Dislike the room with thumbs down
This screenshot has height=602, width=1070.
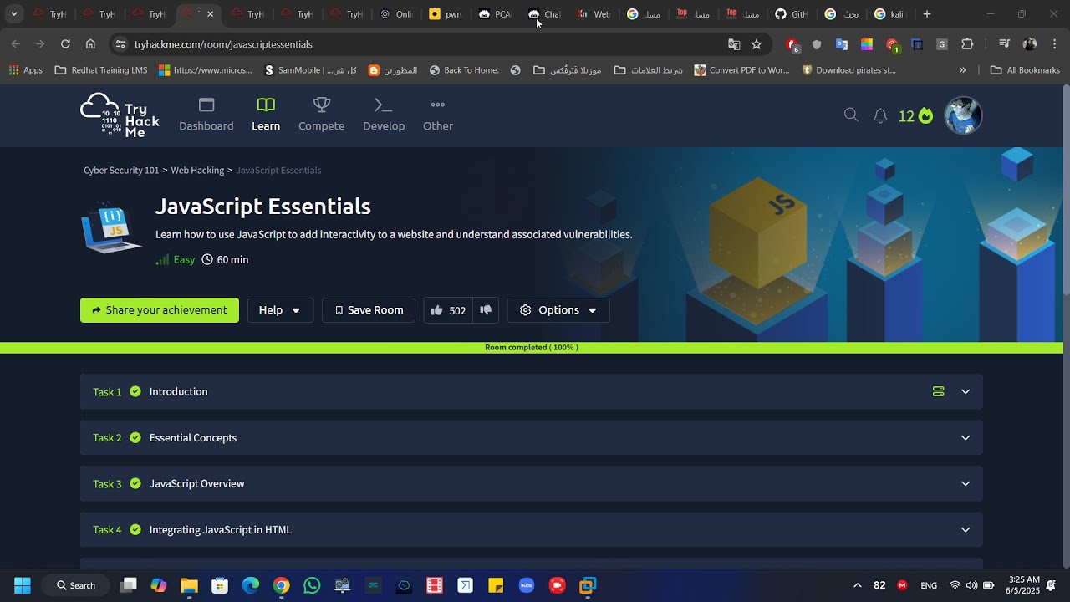[486, 310]
